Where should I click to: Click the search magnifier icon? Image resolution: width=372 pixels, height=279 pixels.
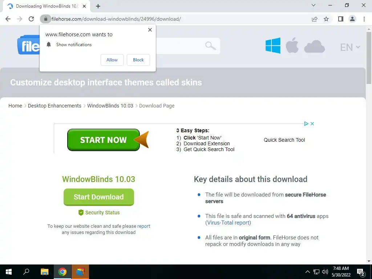(x=210, y=46)
